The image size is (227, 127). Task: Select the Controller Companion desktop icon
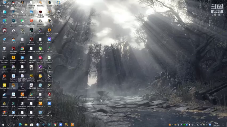pyautogui.click(x=13, y=32)
